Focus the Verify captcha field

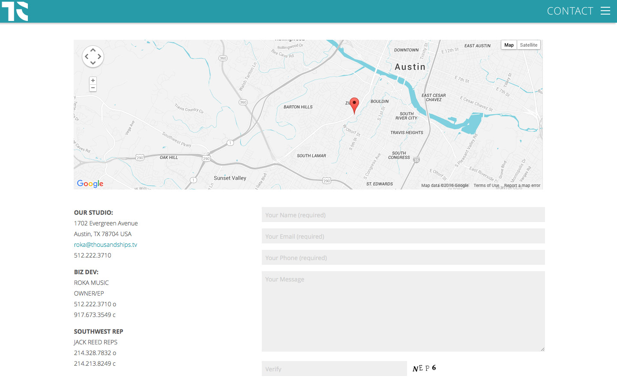(x=334, y=369)
